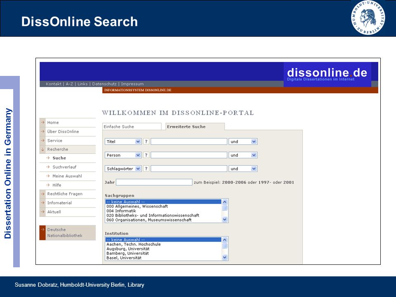Open the Person field-type dropdown
Image resolution: width=396 pixels, height=297 pixels.
[123, 155]
